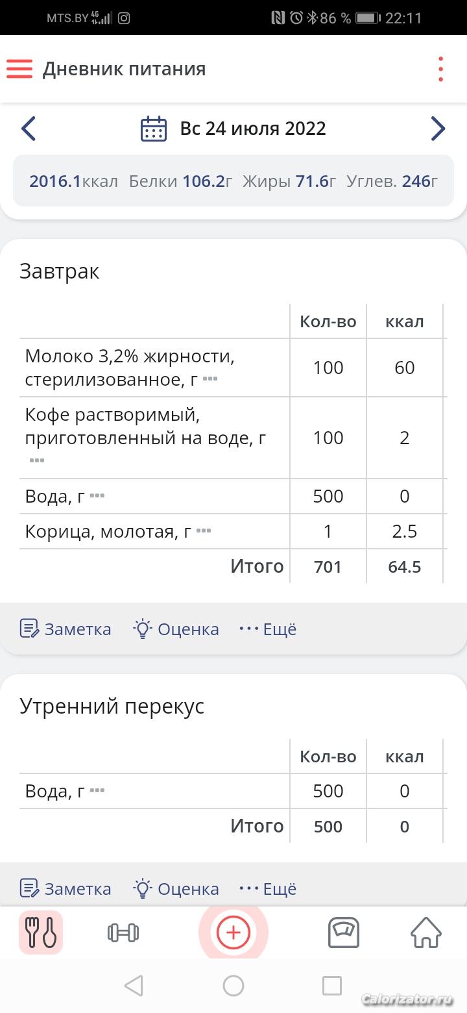This screenshot has height=1013, width=467.
Task: Select the fork and spoon food diary tab
Action: tap(41, 933)
